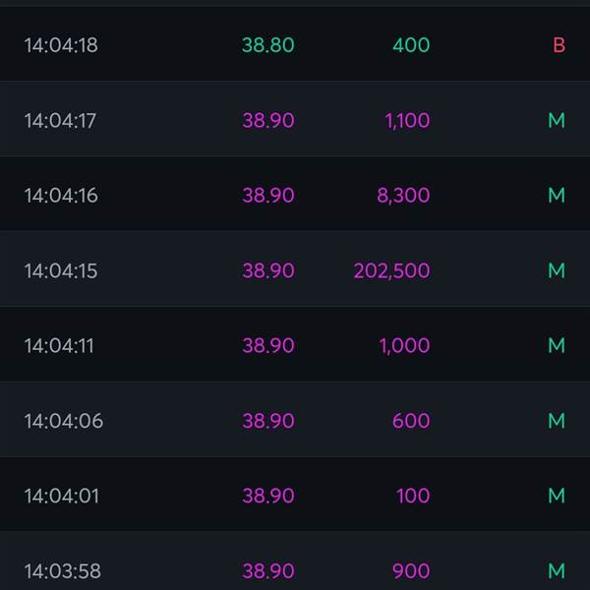590x590 pixels.
Task: Tap the red B indicator at 14:04:18
Action: 559,45
